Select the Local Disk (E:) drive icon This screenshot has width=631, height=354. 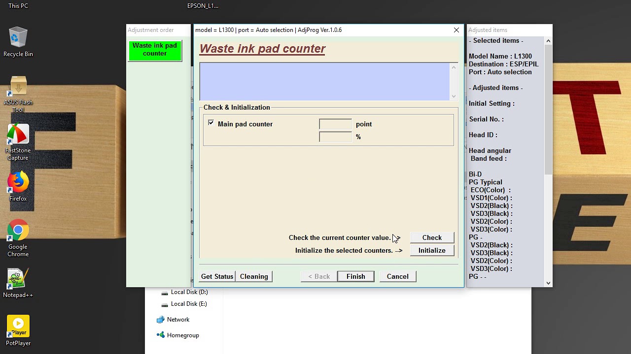click(165, 304)
